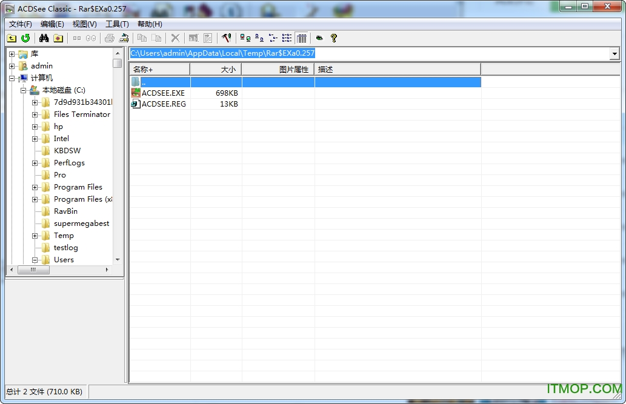Select the supermegabest folder in tree

click(x=81, y=224)
